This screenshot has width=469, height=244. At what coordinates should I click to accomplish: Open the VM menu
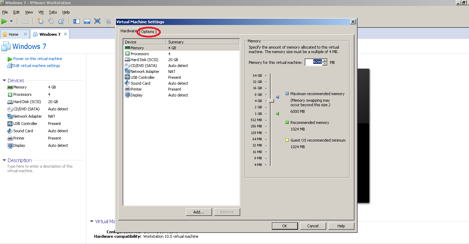point(41,12)
